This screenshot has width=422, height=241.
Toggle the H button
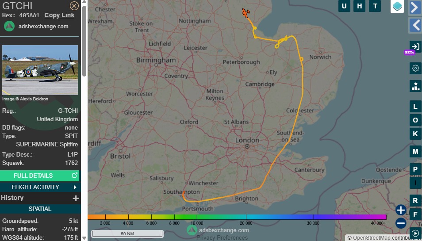coord(360,6)
